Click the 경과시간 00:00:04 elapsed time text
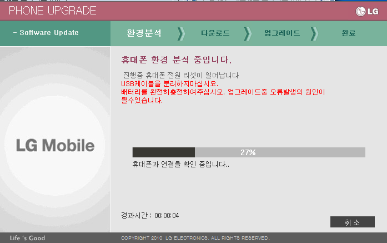The width and height of the screenshot is (387, 243). 150,215
